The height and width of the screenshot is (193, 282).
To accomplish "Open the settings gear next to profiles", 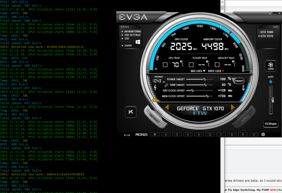I will (263, 134).
